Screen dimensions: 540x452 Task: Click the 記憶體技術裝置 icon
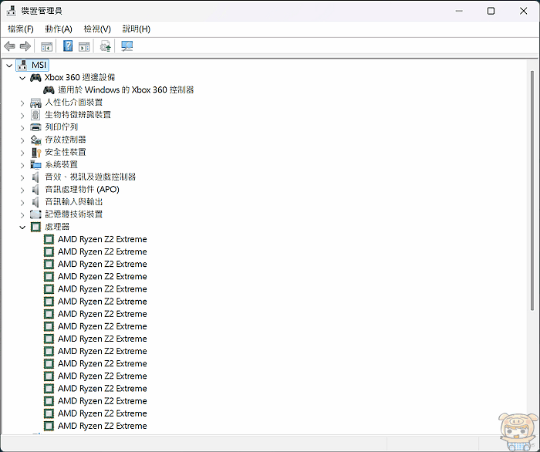35,214
